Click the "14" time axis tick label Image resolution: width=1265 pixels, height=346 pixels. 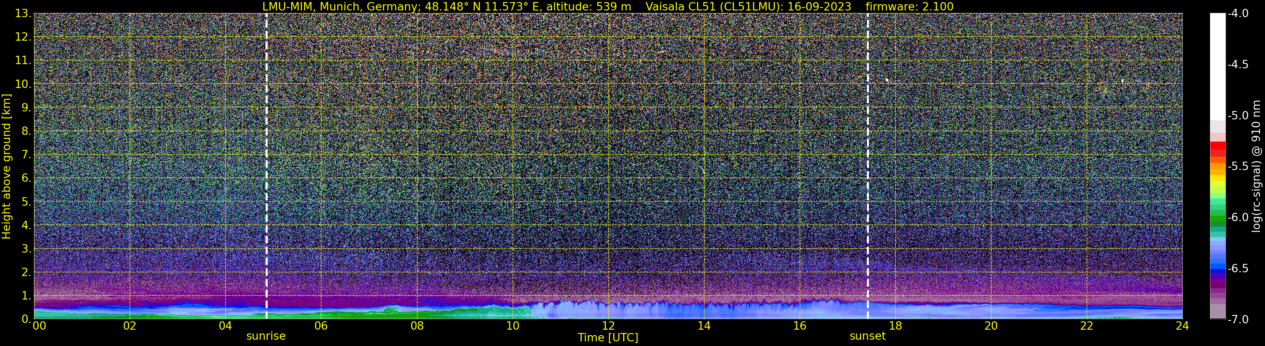(x=704, y=326)
